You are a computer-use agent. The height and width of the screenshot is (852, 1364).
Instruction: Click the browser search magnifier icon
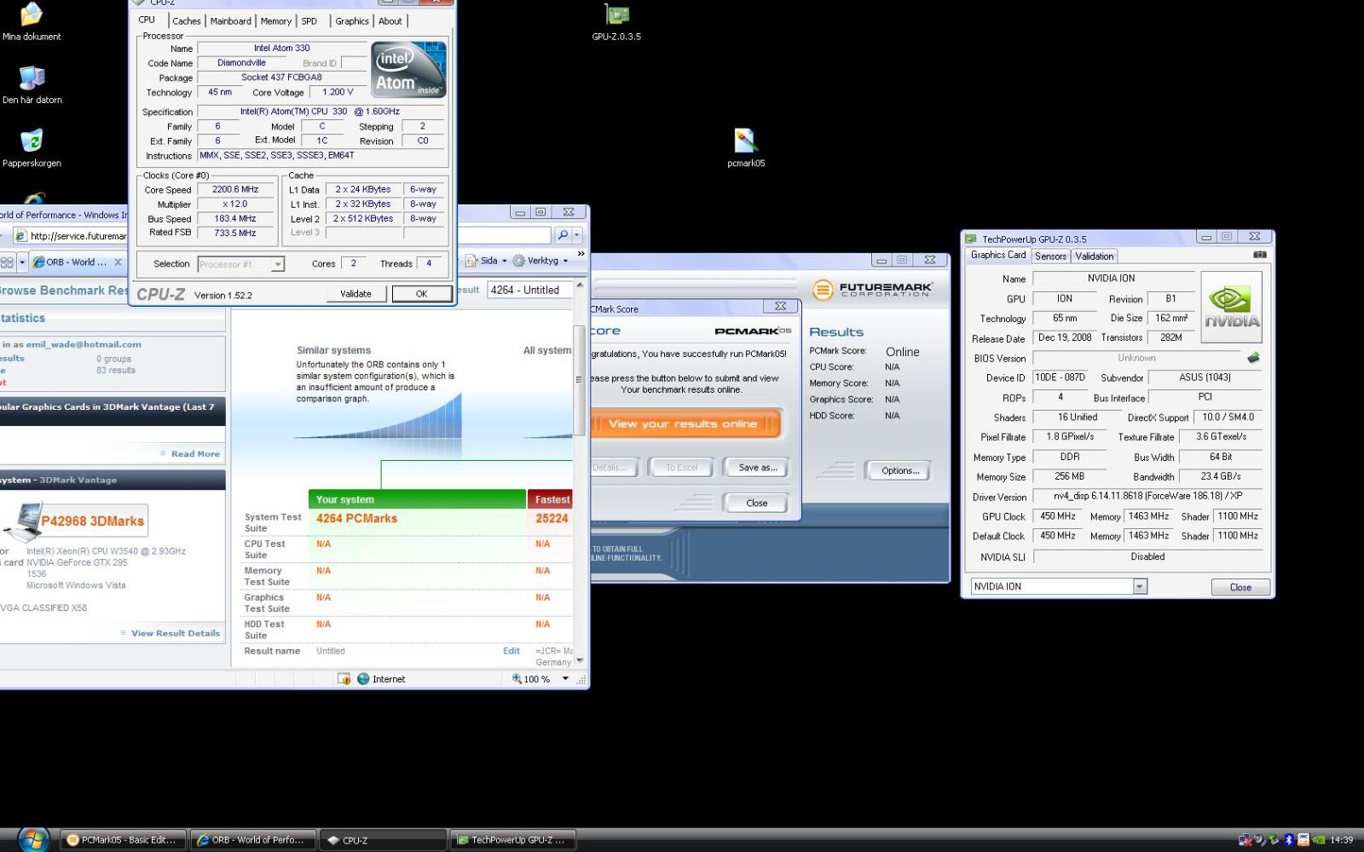point(563,235)
